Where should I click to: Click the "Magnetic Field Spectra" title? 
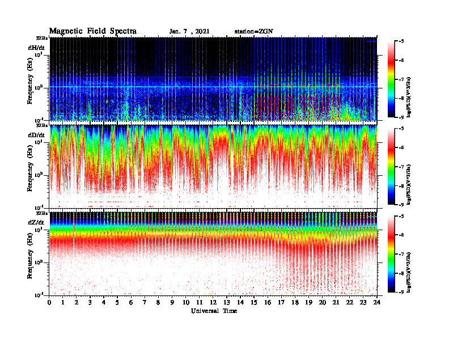click(x=93, y=31)
